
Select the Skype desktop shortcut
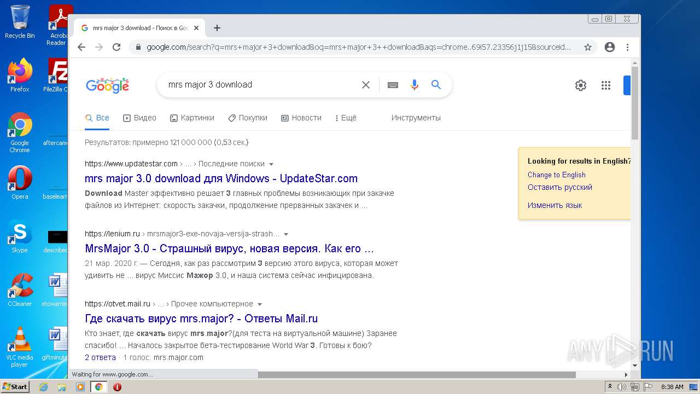(x=20, y=236)
